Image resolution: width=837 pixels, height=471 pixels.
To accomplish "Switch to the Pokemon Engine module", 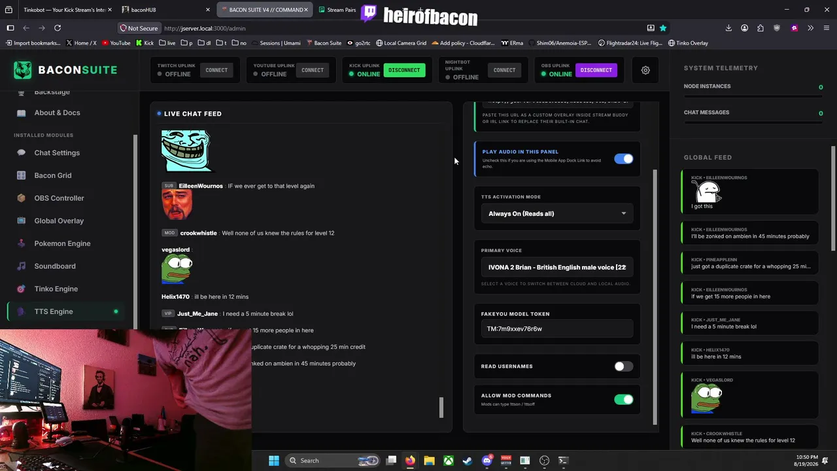I will point(62,243).
